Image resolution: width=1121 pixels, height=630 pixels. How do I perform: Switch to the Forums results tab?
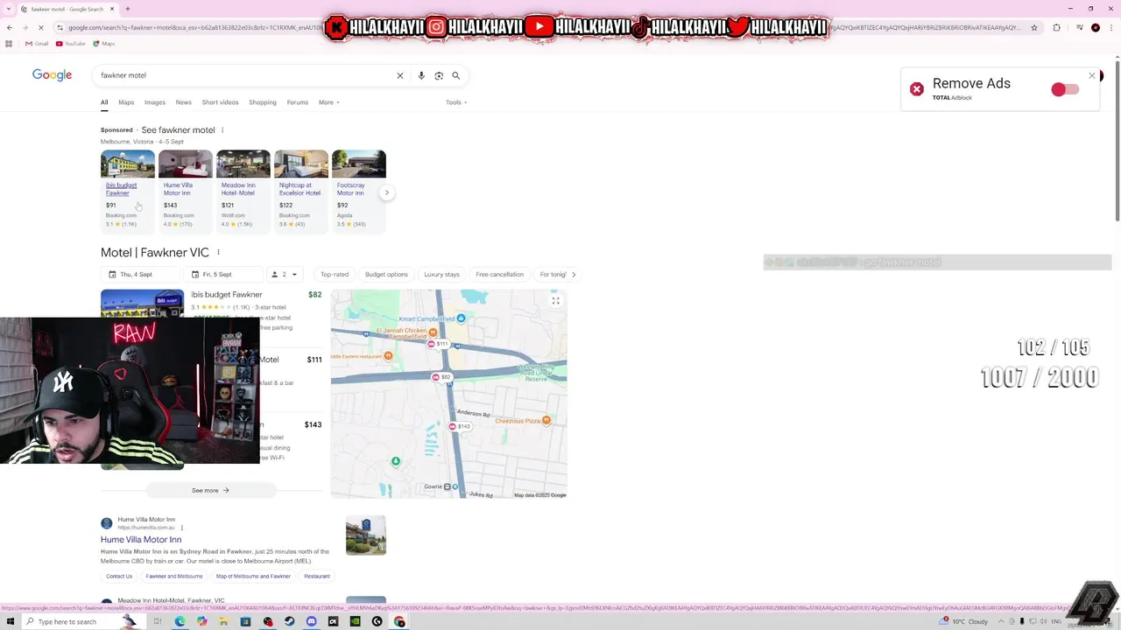(x=298, y=102)
